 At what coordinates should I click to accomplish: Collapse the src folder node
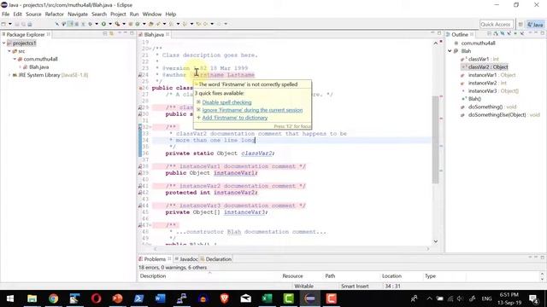tap(9, 51)
